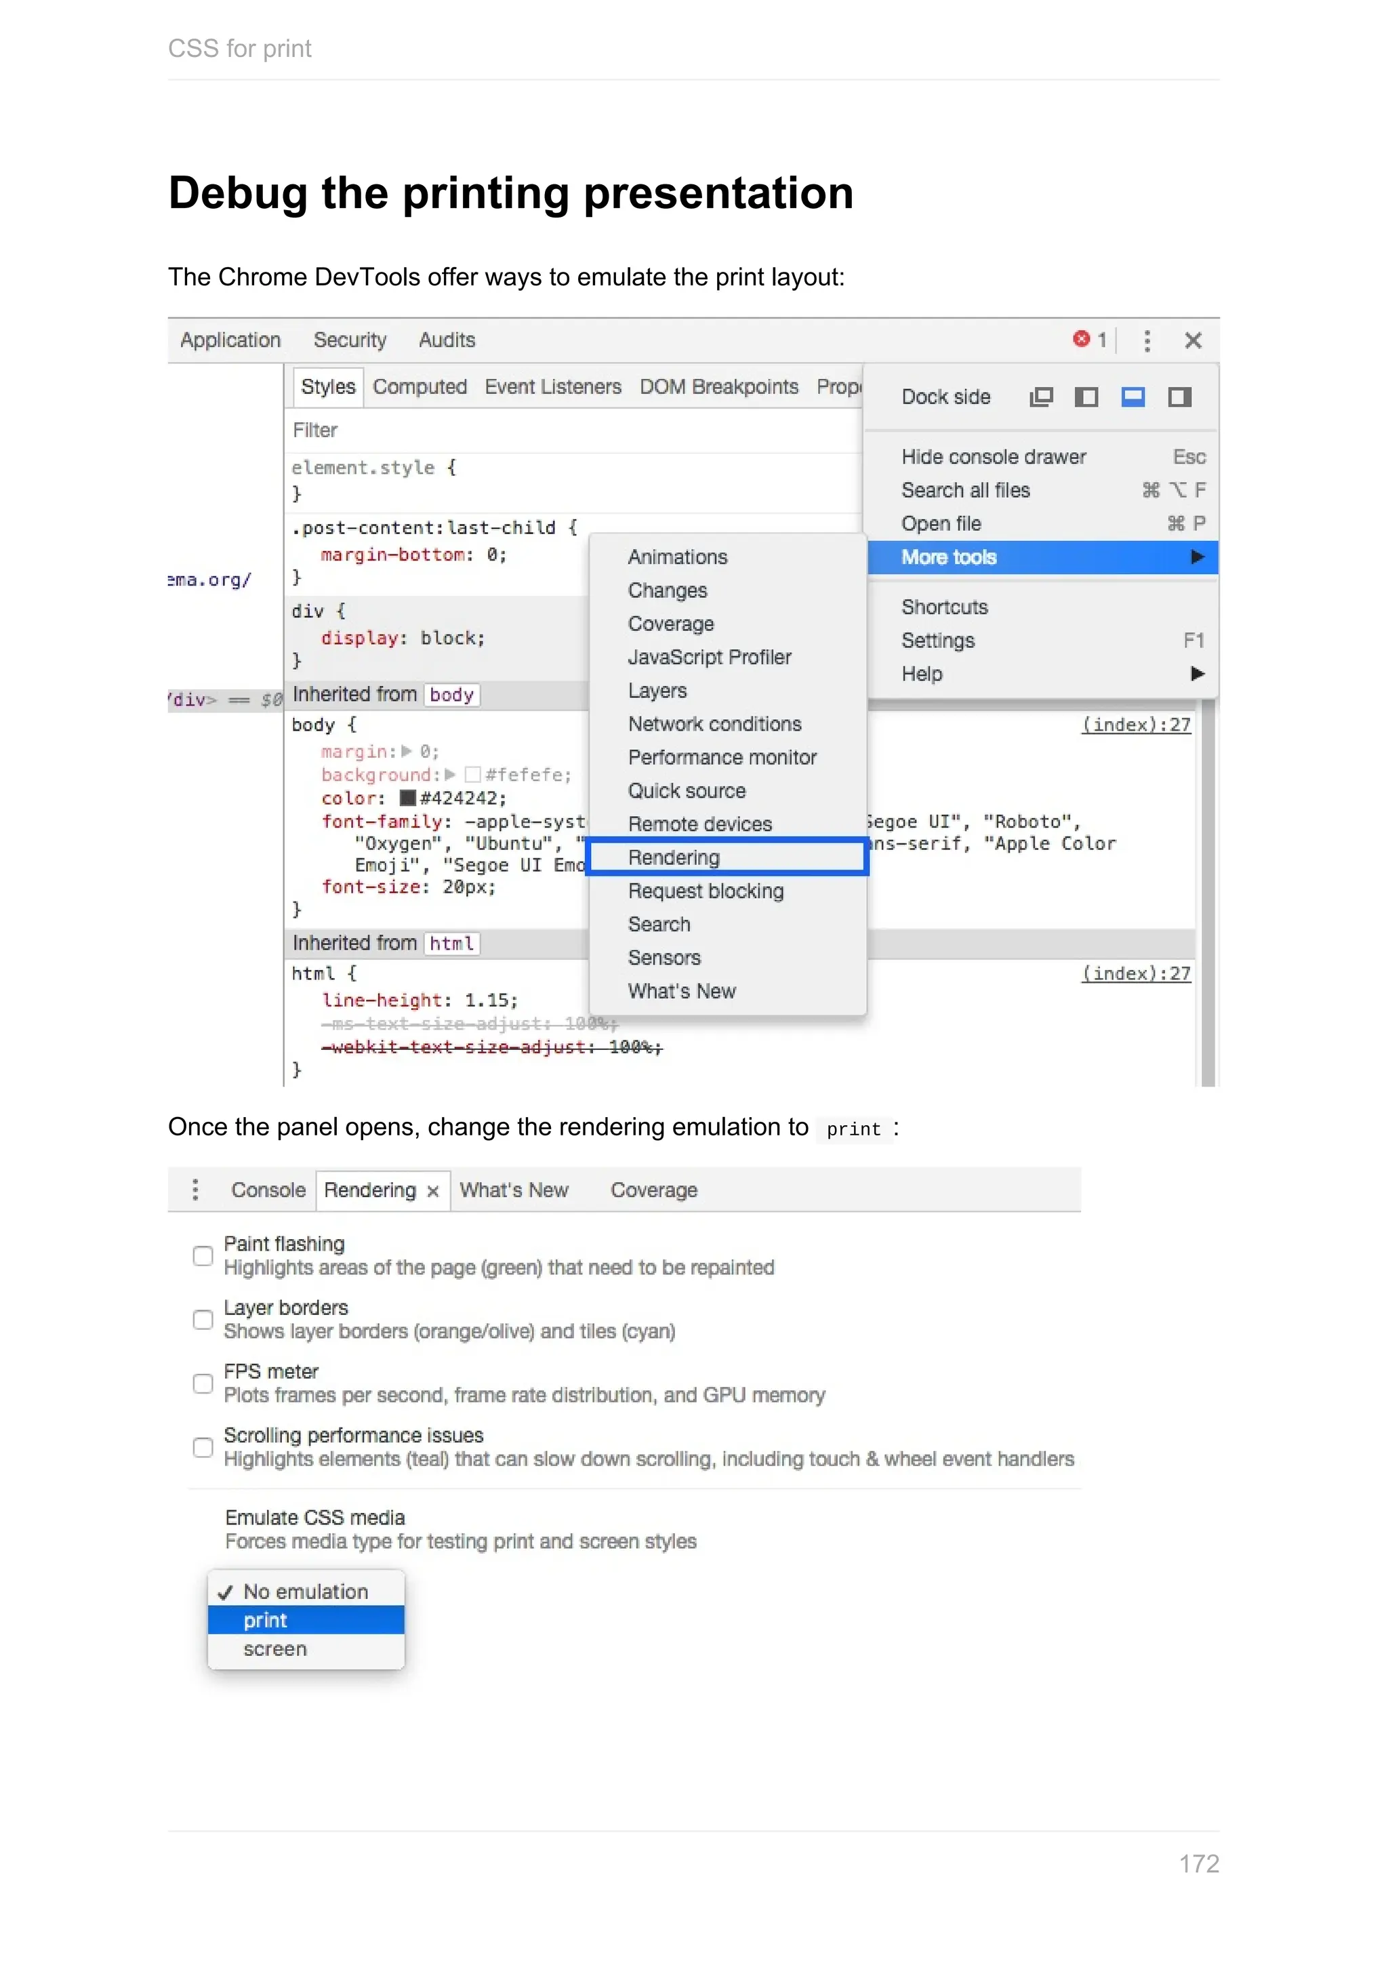
Task: Click the line-height: 1.15 declaration
Action: pyautogui.click(x=420, y=999)
